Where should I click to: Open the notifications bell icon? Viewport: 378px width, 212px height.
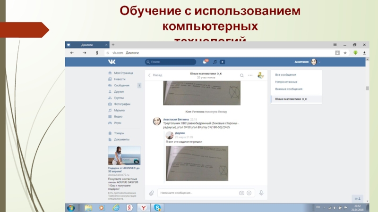point(205,62)
